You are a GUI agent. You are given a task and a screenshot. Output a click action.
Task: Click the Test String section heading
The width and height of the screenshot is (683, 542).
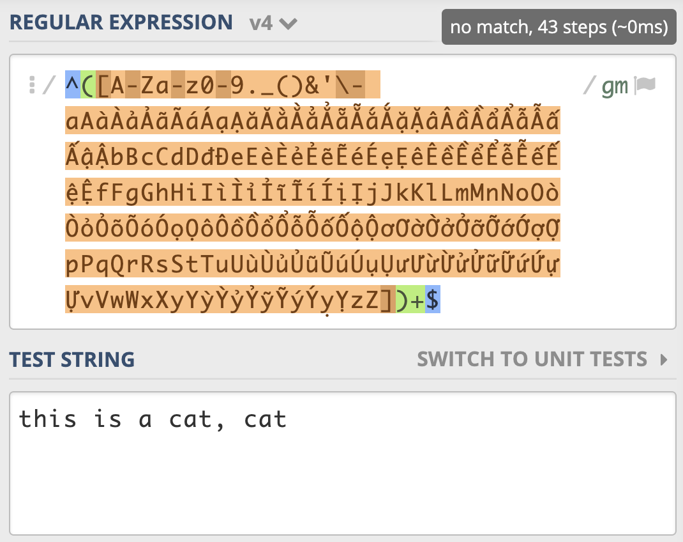[x=72, y=360]
